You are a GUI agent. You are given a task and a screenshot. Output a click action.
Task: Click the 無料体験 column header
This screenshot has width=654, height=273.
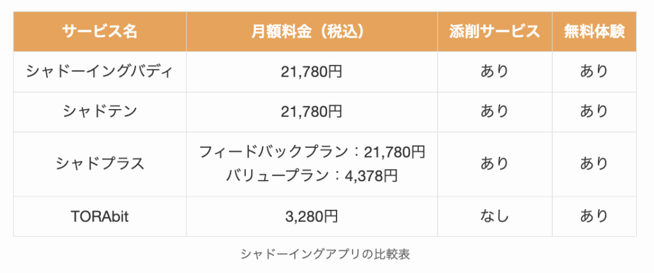coord(594,31)
